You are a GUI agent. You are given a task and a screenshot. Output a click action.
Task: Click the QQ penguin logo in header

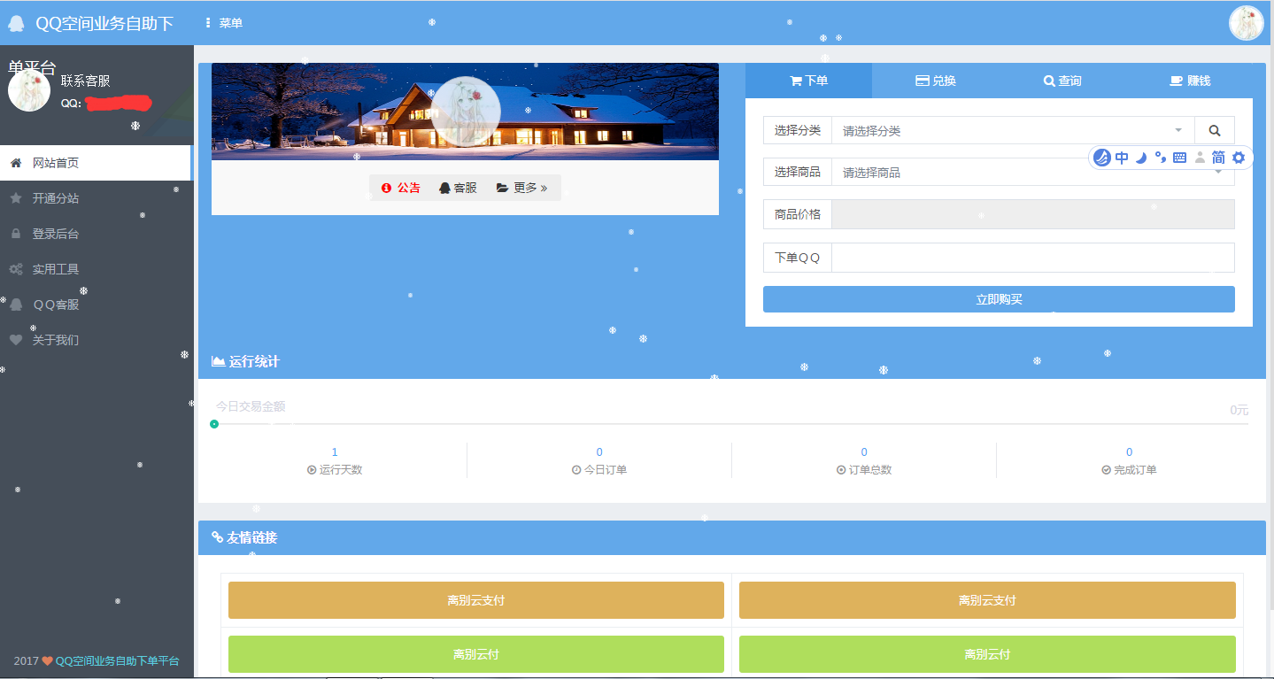pyautogui.click(x=16, y=24)
